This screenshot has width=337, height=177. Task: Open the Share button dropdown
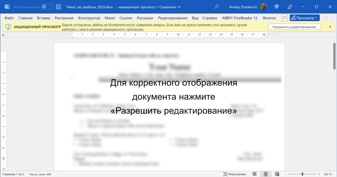(327, 18)
